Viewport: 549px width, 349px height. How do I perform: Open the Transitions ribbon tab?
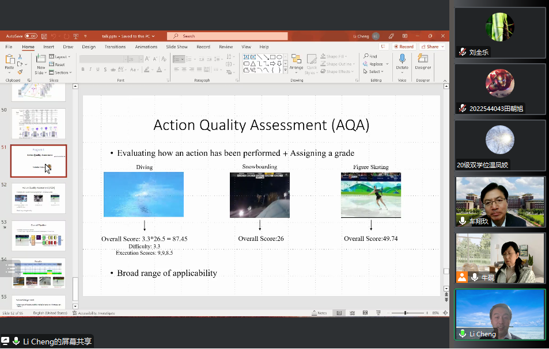click(115, 47)
